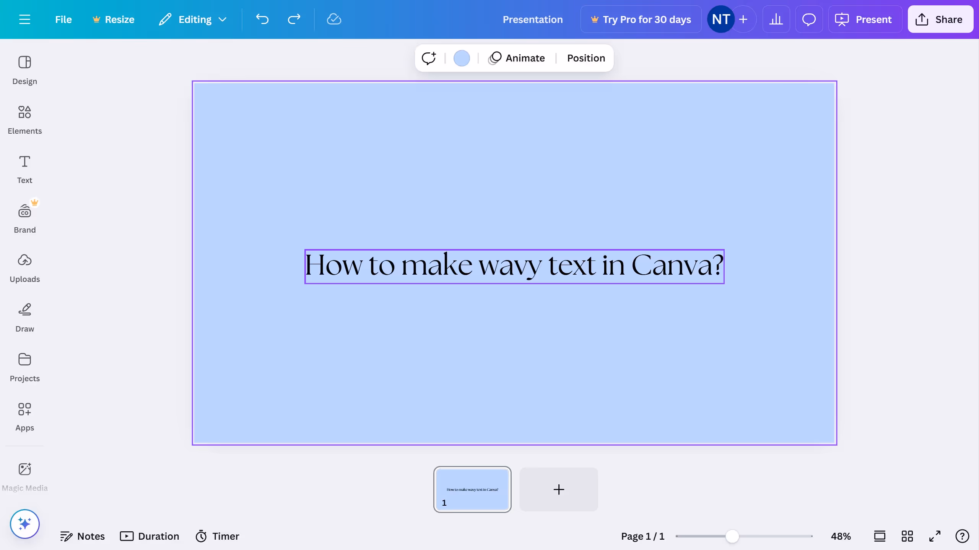Click the Present button
Viewport: 979px width, 550px height.
click(x=865, y=19)
